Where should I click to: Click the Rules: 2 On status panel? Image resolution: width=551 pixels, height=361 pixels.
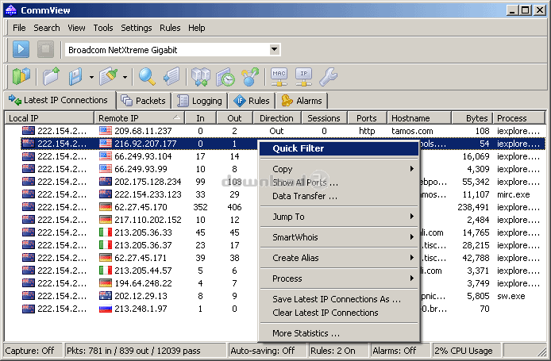pyautogui.click(x=338, y=351)
